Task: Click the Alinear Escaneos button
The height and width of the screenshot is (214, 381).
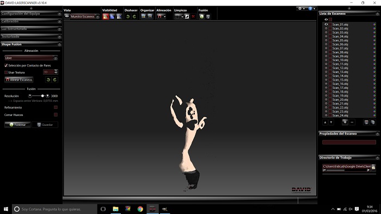Action: pos(19,80)
